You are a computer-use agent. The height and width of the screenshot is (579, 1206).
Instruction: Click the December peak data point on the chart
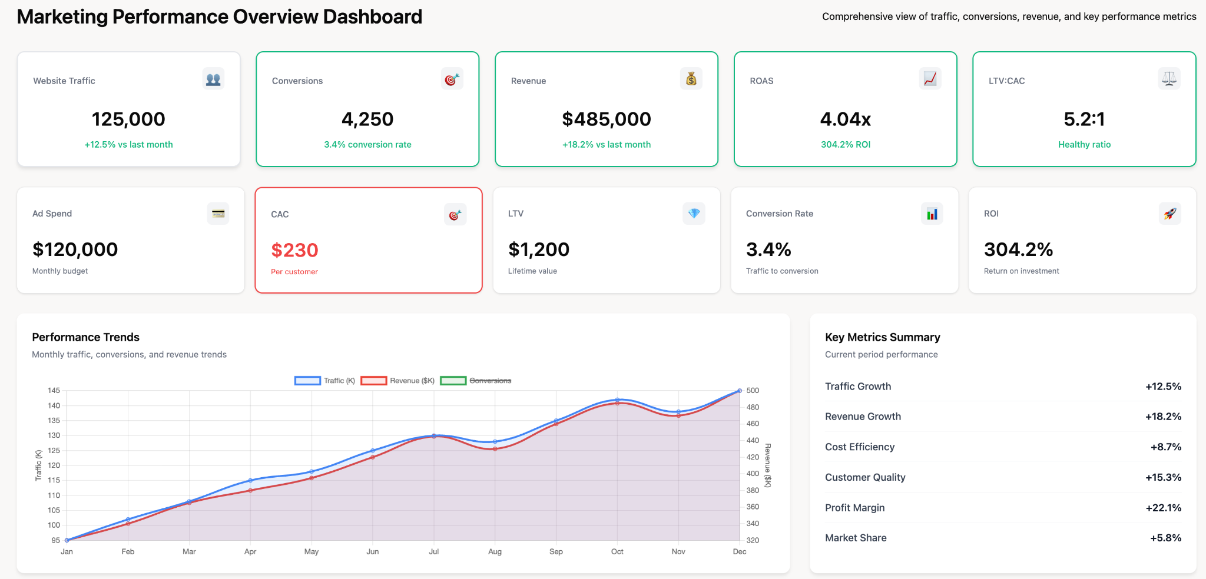[x=740, y=390]
